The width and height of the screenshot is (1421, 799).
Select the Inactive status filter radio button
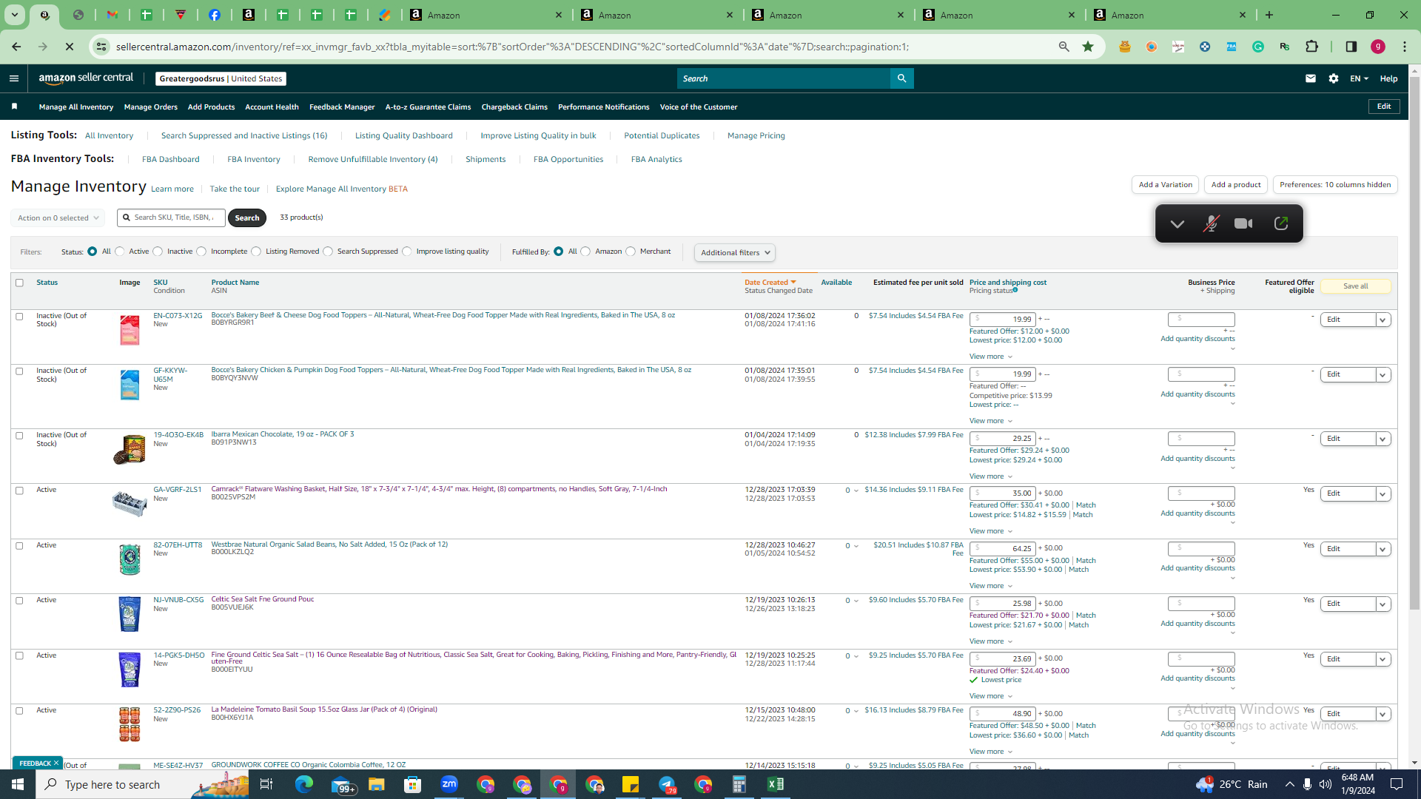pos(158,252)
